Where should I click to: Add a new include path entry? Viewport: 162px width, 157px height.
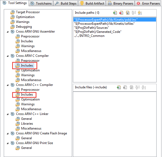point(115,13)
